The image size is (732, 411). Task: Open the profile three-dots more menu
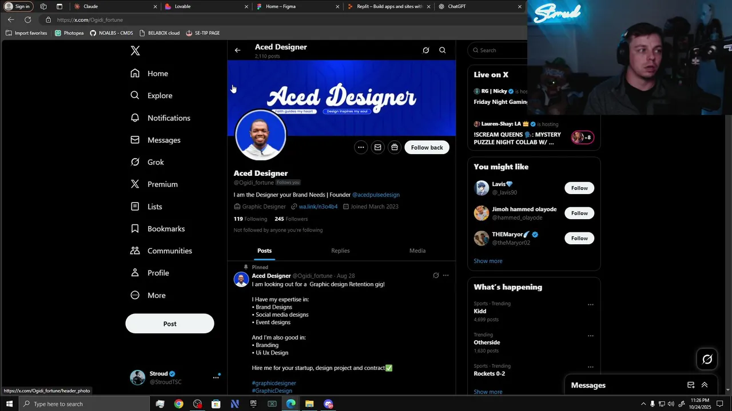(x=361, y=147)
